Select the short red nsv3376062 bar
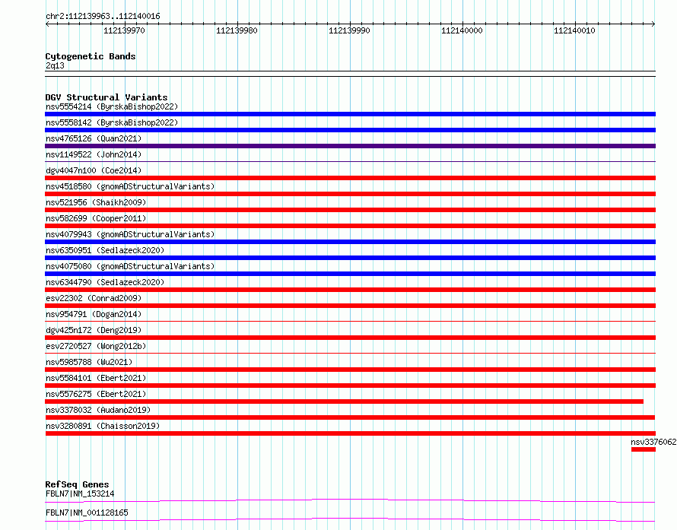 click(x=644, y=449)
